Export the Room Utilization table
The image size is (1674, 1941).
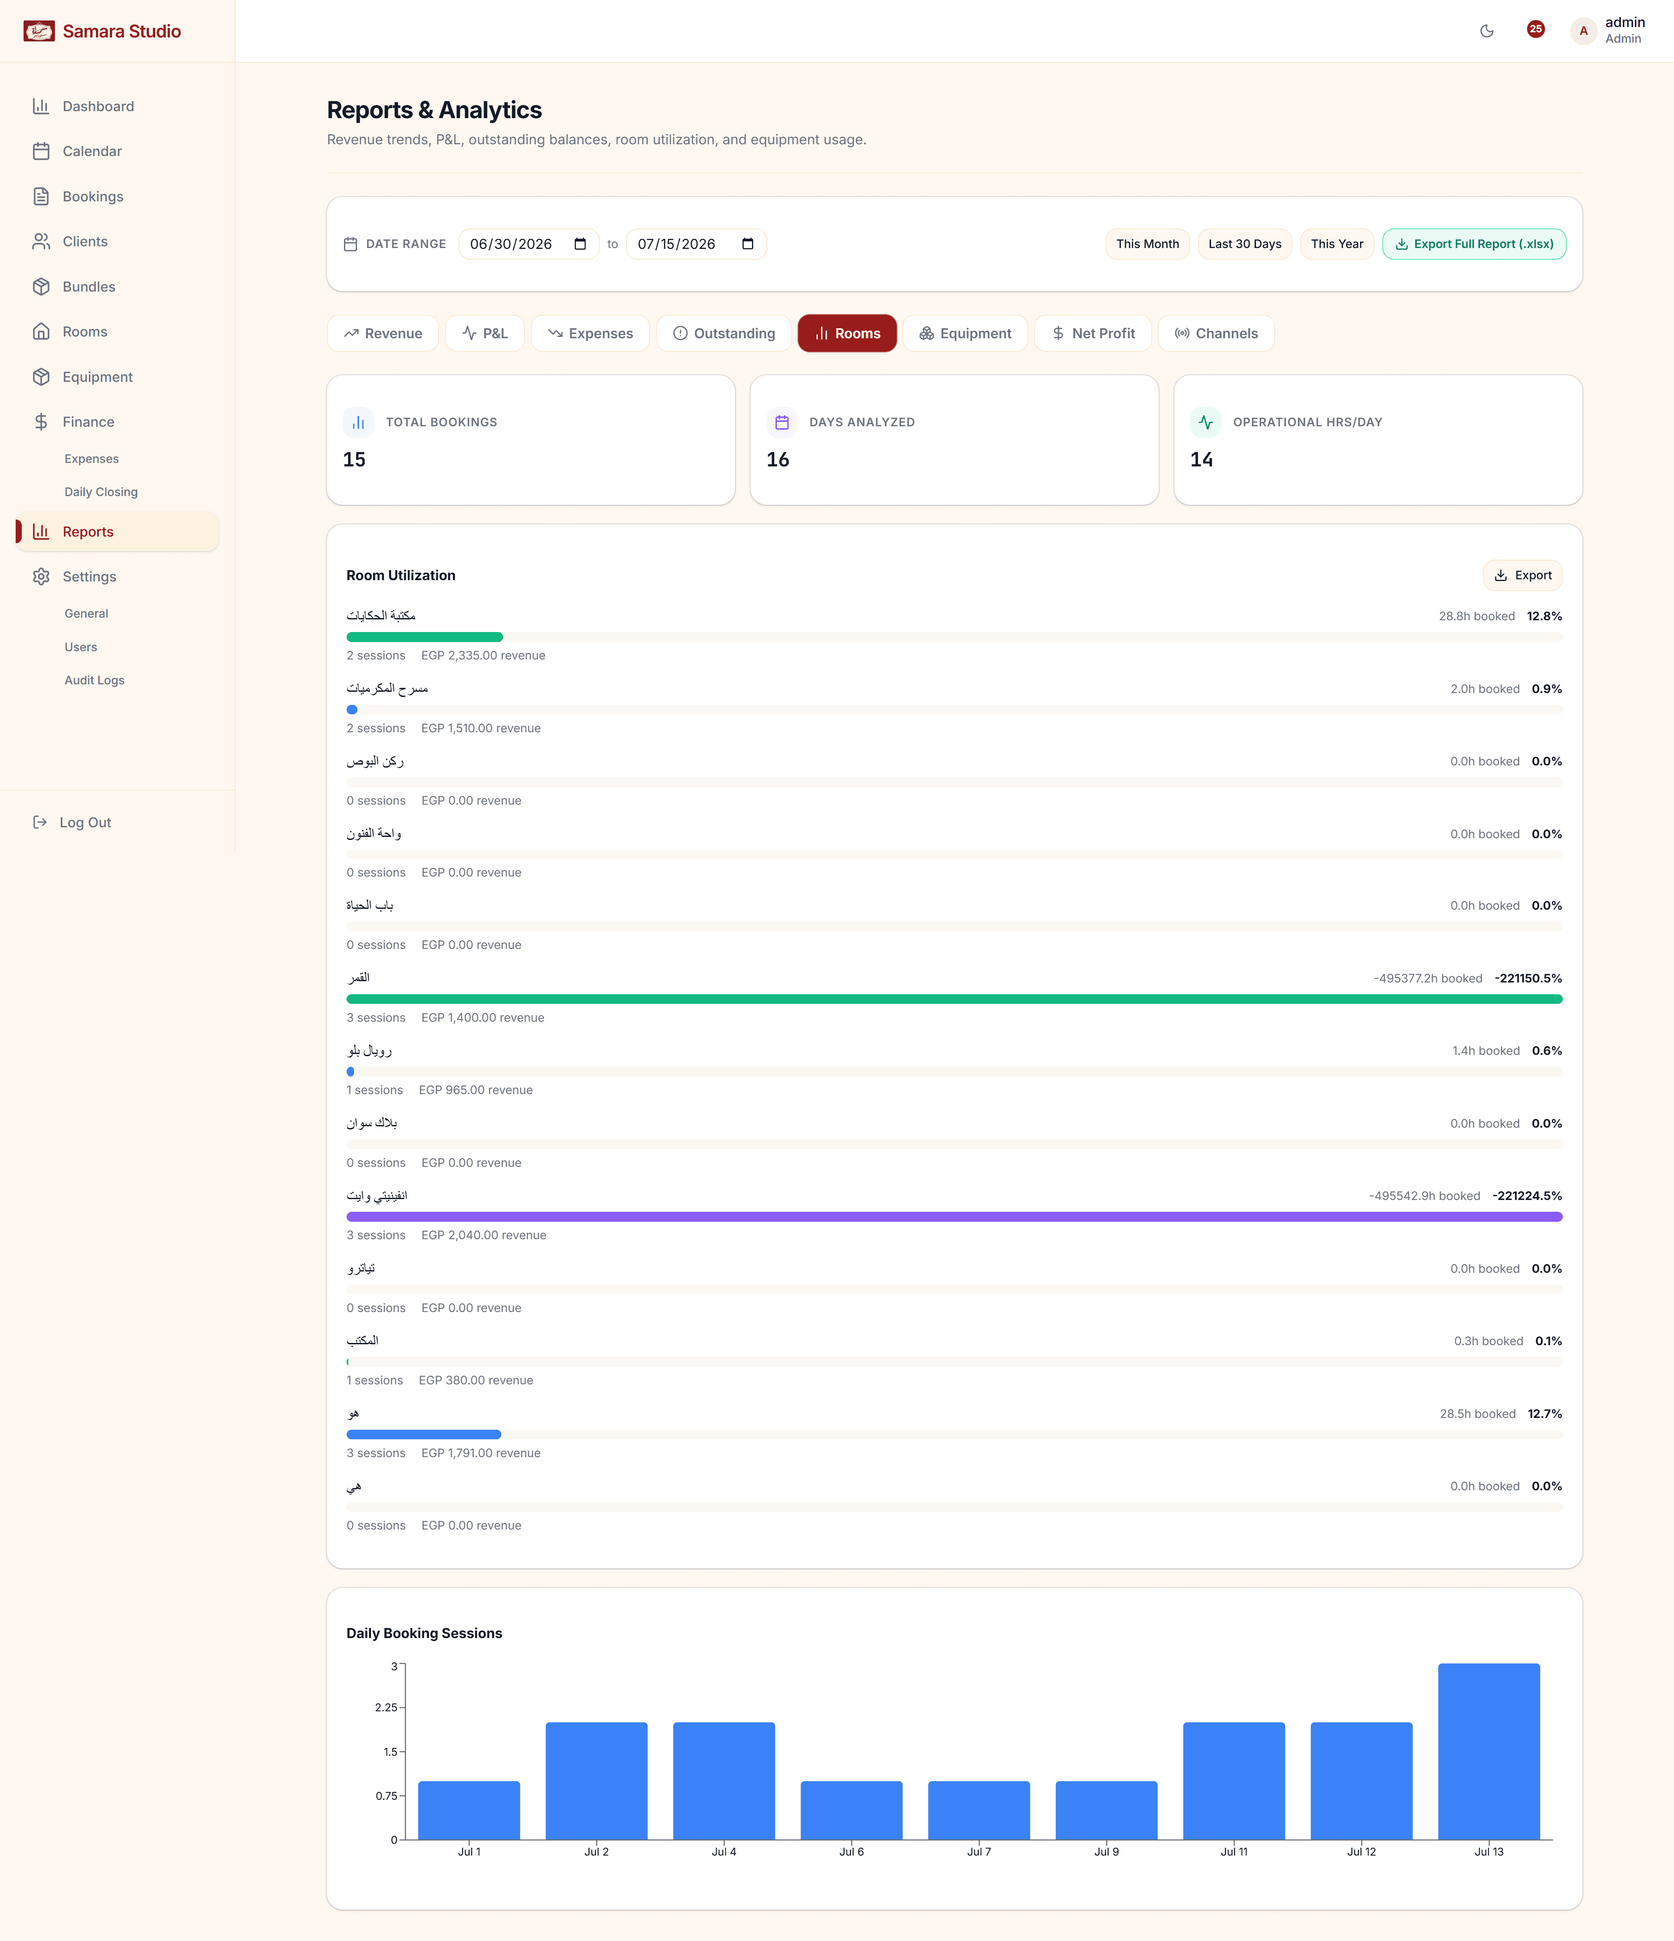pyautogui.click(x=1522, y=575)
